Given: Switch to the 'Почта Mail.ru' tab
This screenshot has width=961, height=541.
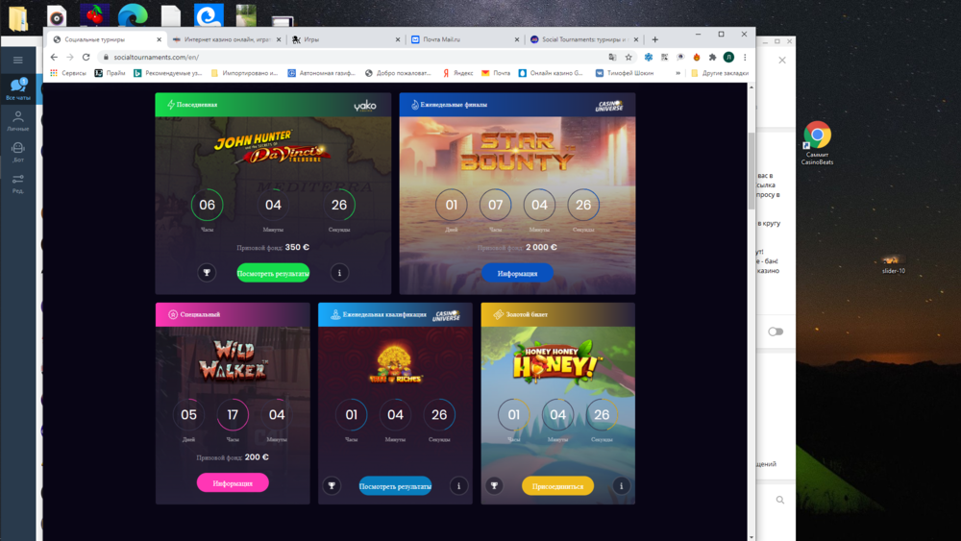Looking at the screenshot, I should (x=465, y=39).
